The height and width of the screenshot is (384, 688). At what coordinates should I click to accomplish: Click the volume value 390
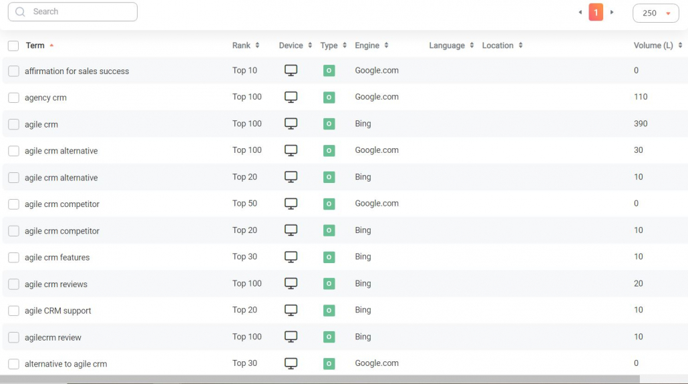coord(641,124)
